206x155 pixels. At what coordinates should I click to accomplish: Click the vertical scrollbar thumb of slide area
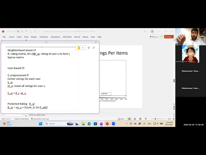click(174, 81)
